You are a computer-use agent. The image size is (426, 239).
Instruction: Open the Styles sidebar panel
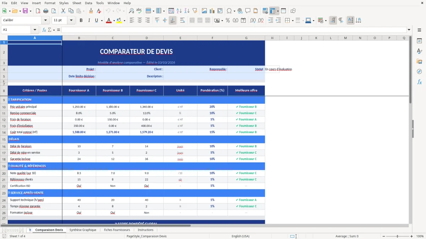click(420, 51)
